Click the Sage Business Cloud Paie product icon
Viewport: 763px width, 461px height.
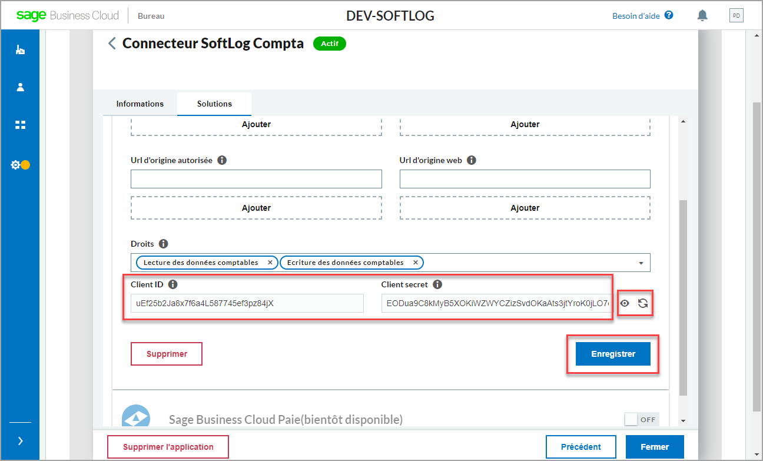coord(136,416)
